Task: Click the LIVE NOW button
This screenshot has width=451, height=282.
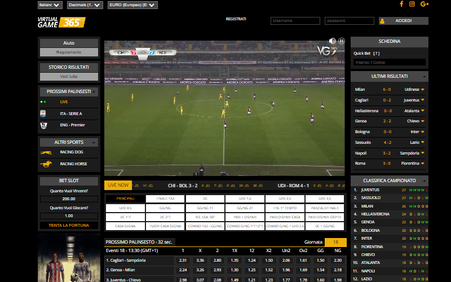Action: [118, 186]
